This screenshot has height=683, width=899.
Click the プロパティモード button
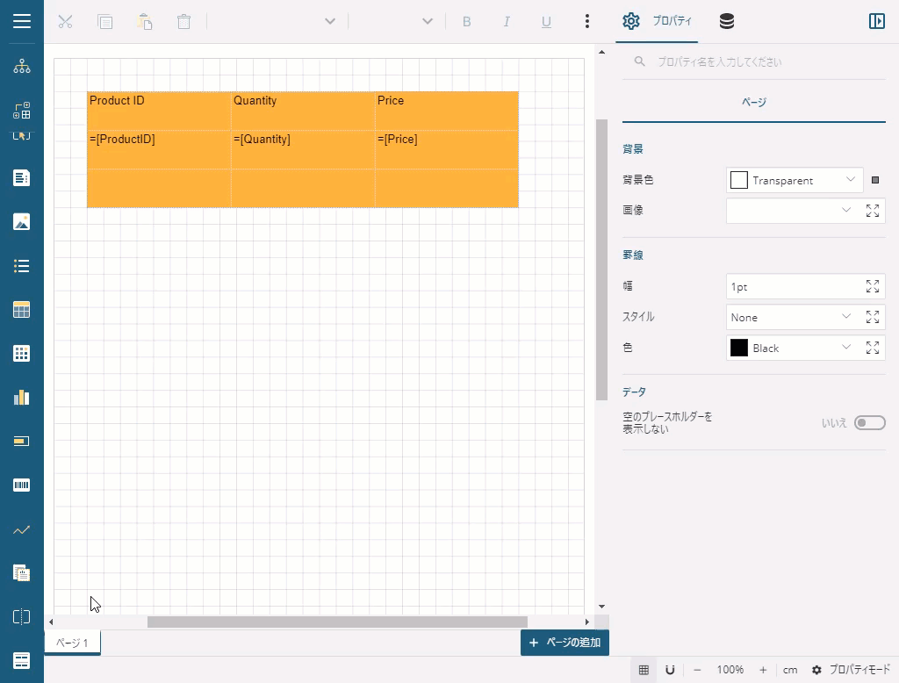tap(851, 670)
